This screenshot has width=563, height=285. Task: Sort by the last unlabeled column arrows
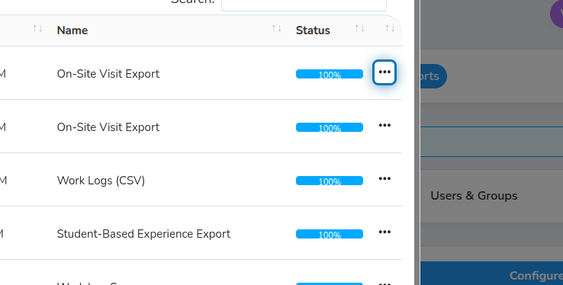390,29
